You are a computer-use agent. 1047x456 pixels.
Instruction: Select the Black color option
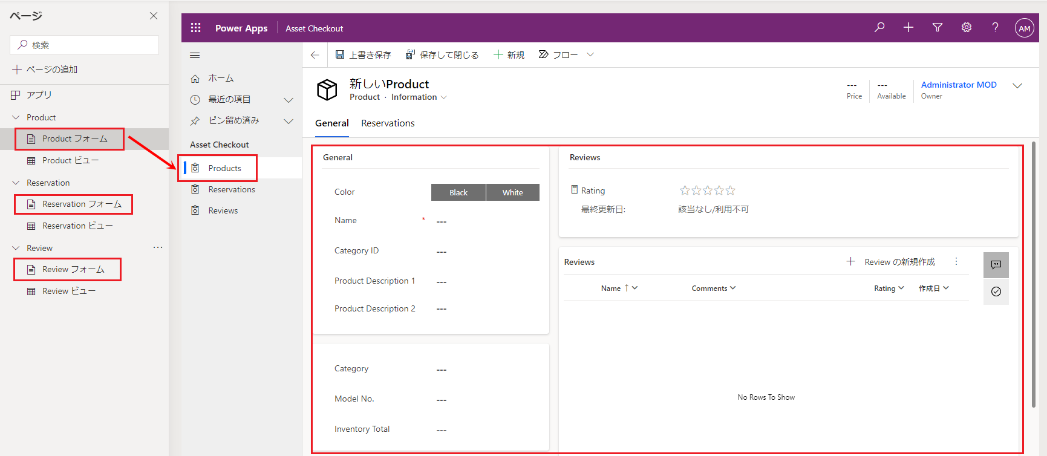coord(458,192)
